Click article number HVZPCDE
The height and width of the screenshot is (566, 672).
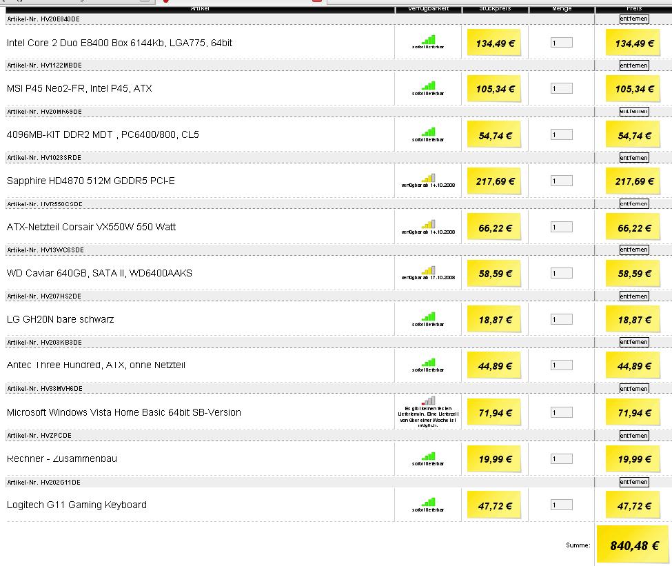56,436
